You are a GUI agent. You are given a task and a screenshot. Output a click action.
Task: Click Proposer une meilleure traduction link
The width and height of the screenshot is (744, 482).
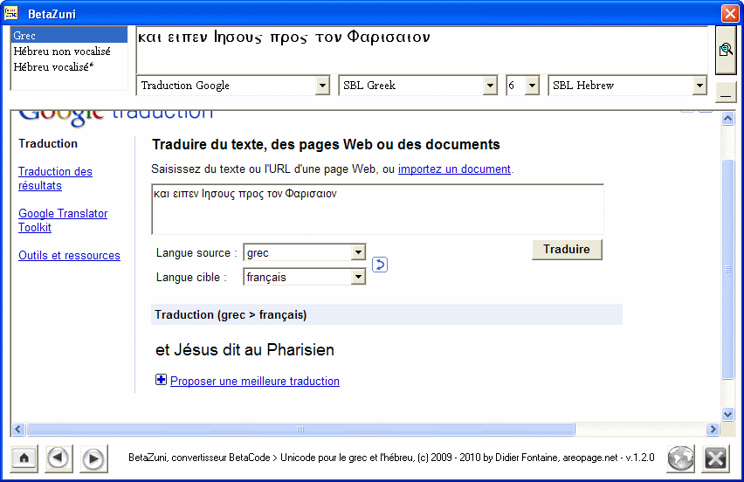coord(255,381)
